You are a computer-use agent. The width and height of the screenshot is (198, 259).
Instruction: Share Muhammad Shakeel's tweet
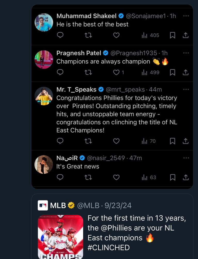[186, 35]
